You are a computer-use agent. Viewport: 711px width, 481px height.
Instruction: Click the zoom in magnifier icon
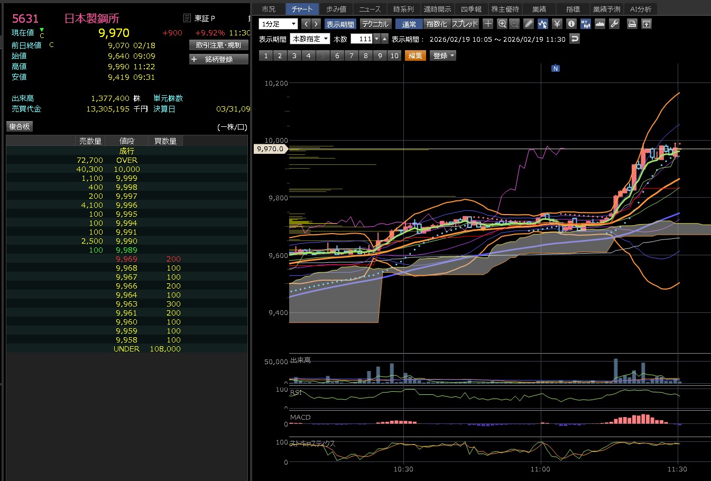502,24
